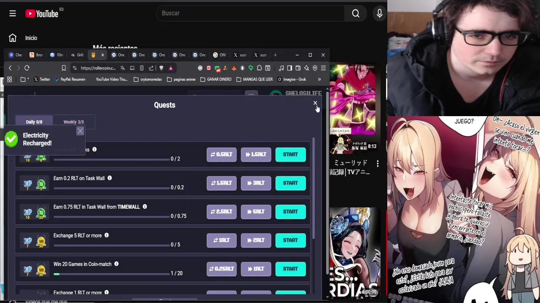Start the Exchange 5 RLT quest

tap(290, 240)
